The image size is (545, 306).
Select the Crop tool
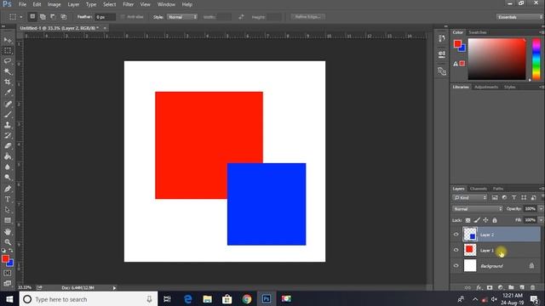pos(8,82)
